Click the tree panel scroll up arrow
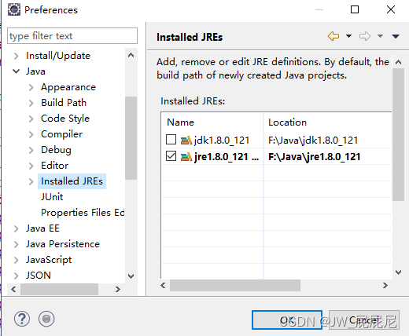The image size is (409, 336). click(131, 55)
